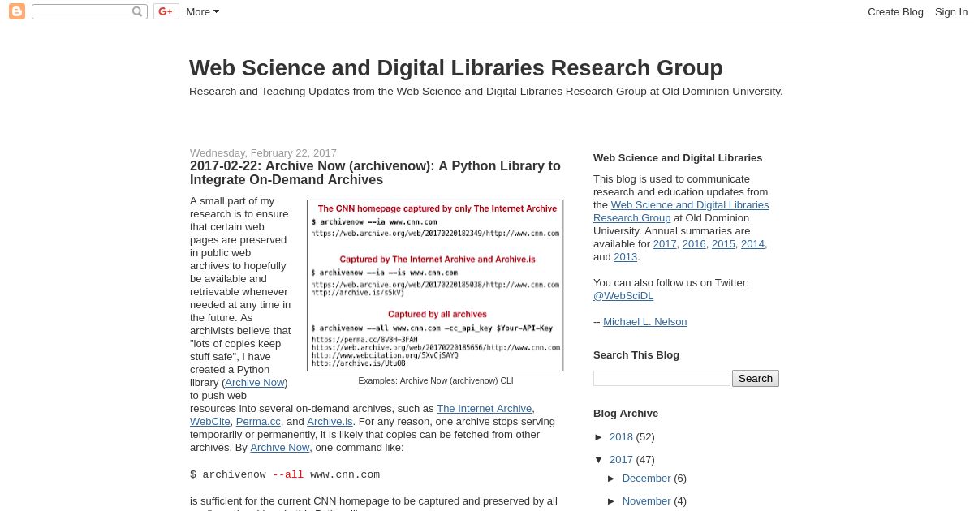Open the More dropdown in navbar
The height and width of the screenshot is (511, 974).
pyautogui.click(x=202, y=11)
